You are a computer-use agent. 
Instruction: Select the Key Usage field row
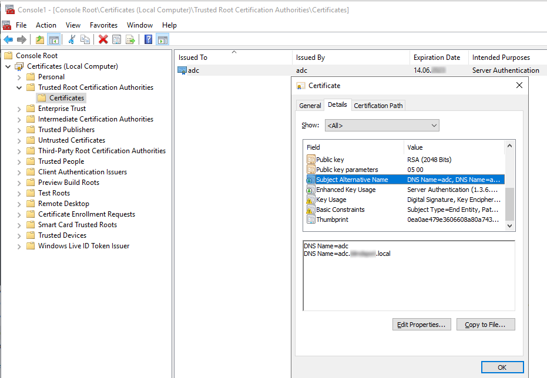(x=405, y=200)
